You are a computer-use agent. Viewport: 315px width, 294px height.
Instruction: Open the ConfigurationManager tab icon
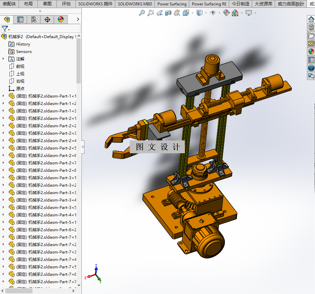34,20
